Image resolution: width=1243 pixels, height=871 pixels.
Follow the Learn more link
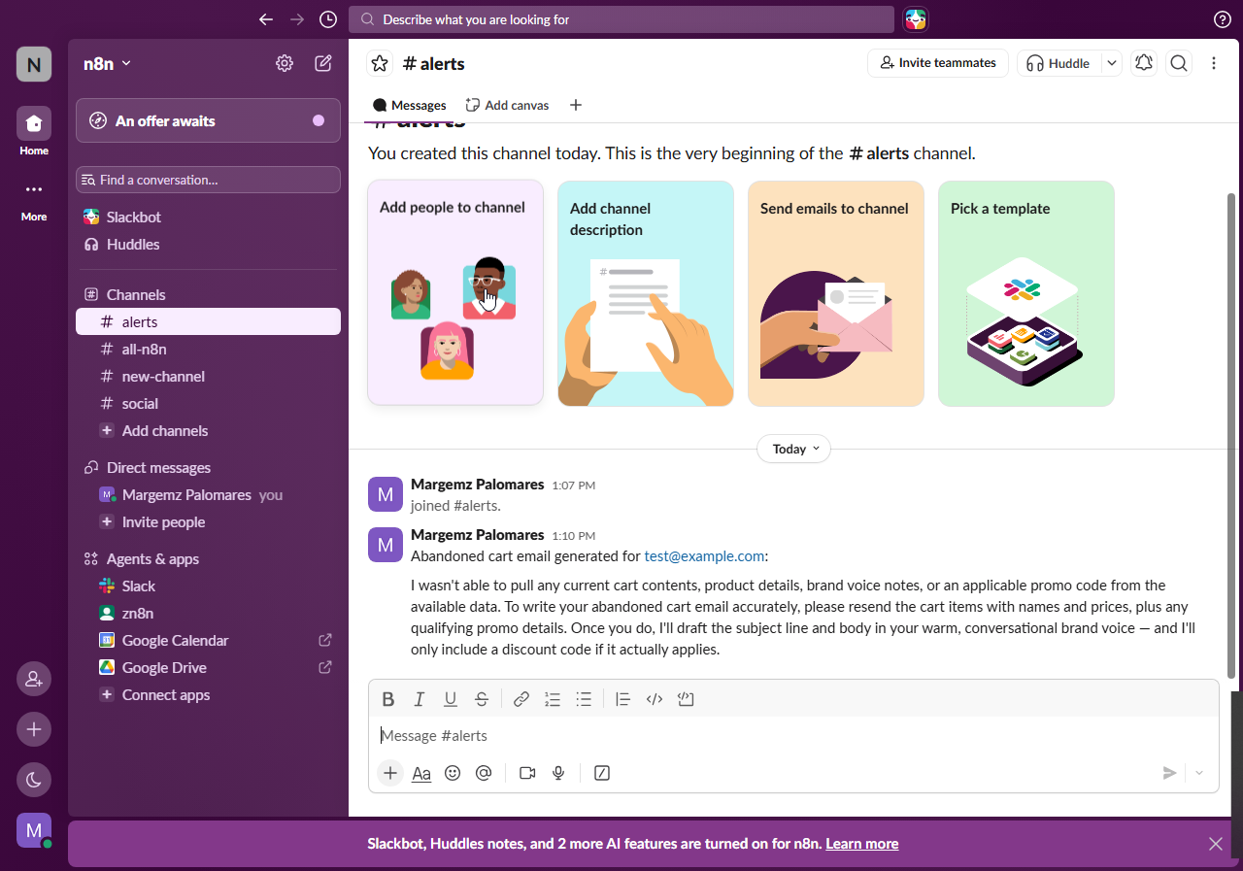pos(861,844)
